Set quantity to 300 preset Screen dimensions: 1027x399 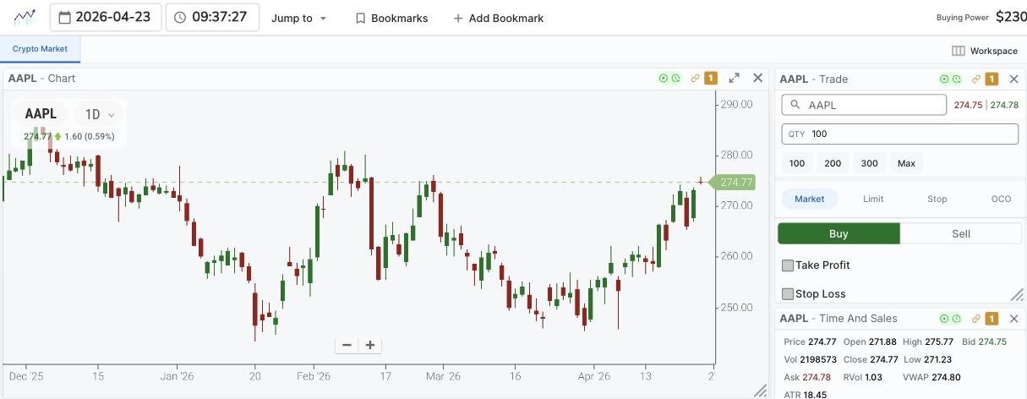(x=869, y=163)
